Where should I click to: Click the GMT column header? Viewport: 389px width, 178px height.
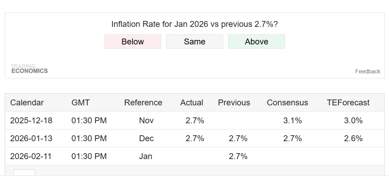point(81,103)
